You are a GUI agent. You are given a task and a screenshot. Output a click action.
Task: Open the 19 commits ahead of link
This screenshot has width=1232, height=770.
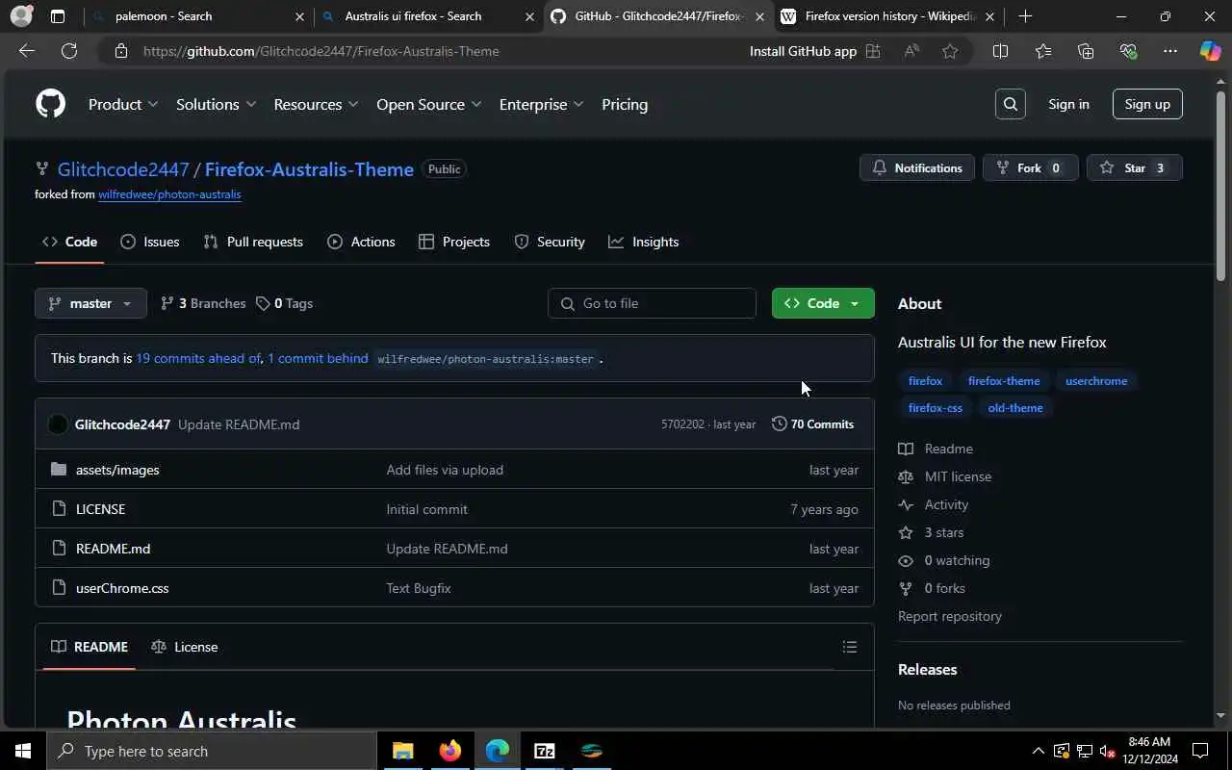coord(198,358)
